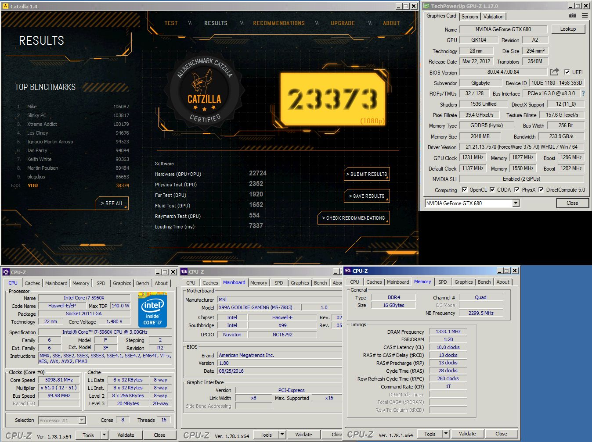Viewport: 592px width, 442px height.
Task: Open the NVIDIA GeForce GTX 680 GPU dropdown
Action: click(516, 203)
